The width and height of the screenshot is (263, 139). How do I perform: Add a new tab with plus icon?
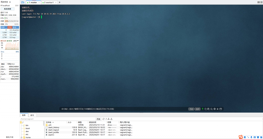[x=60, y=2]
